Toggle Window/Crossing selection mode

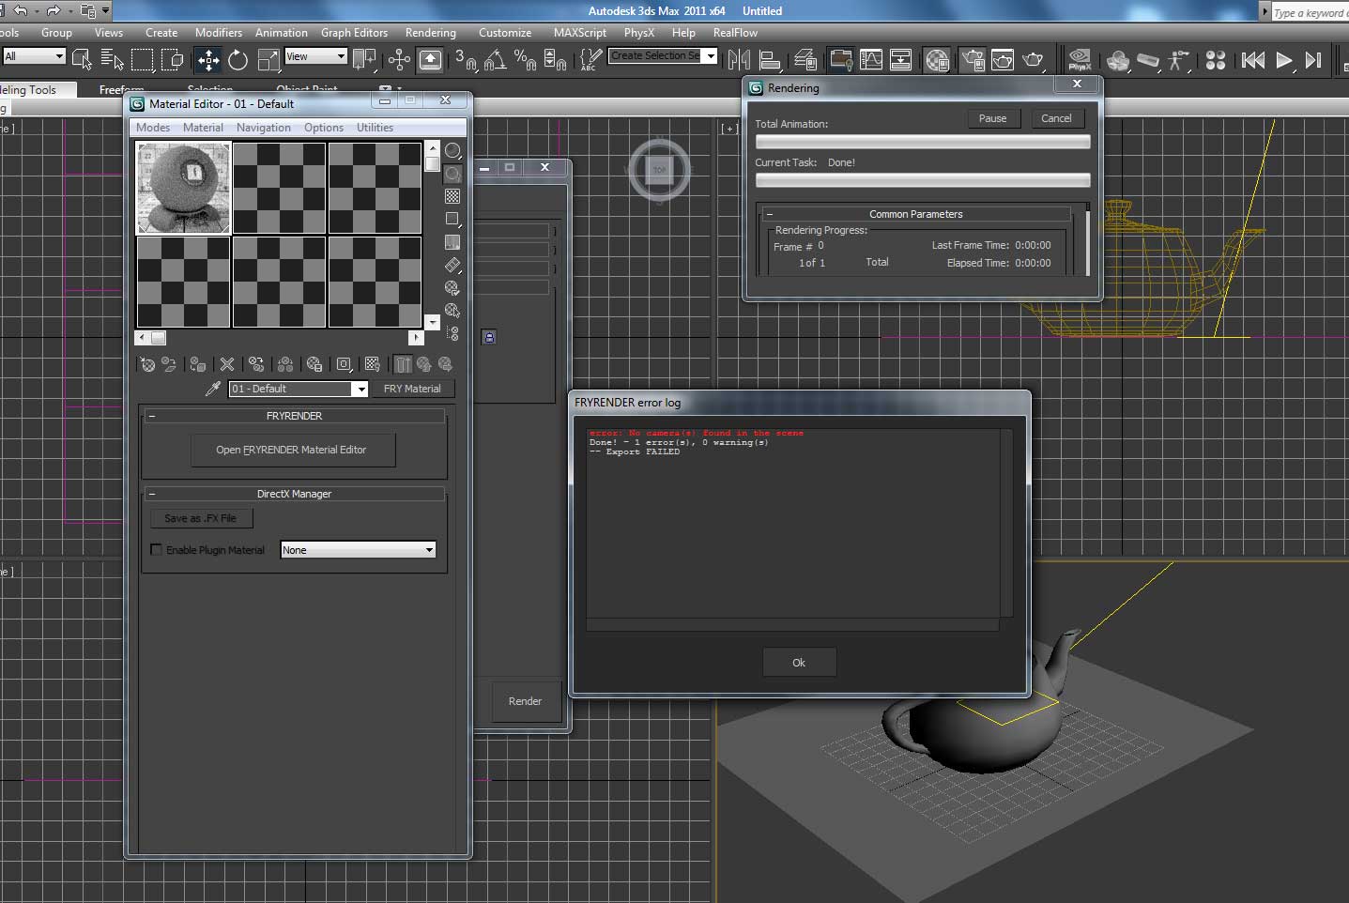click(173, 60)
